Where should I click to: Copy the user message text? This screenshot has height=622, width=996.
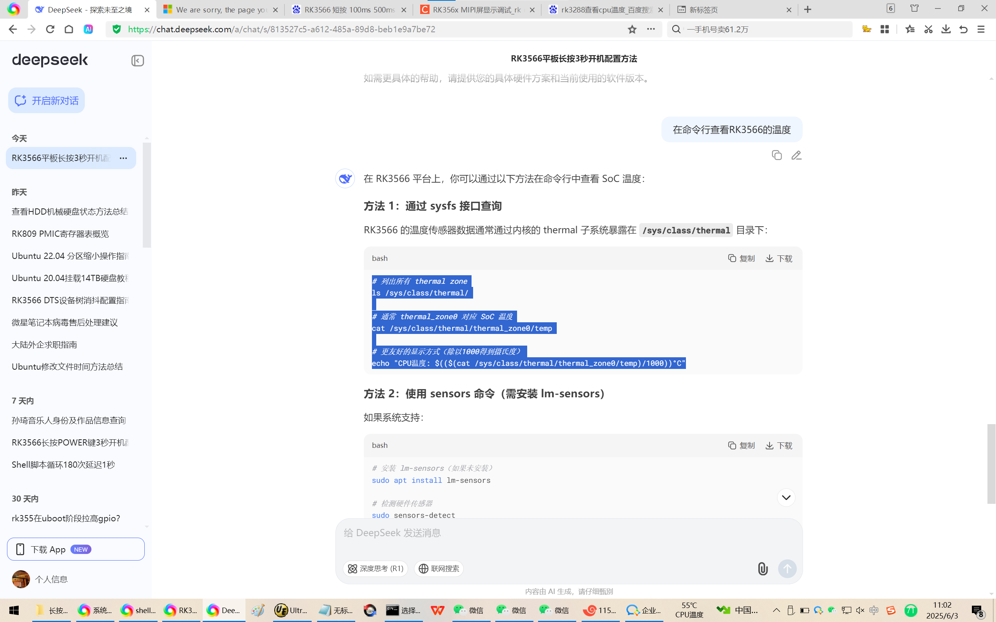coord(777,155)
